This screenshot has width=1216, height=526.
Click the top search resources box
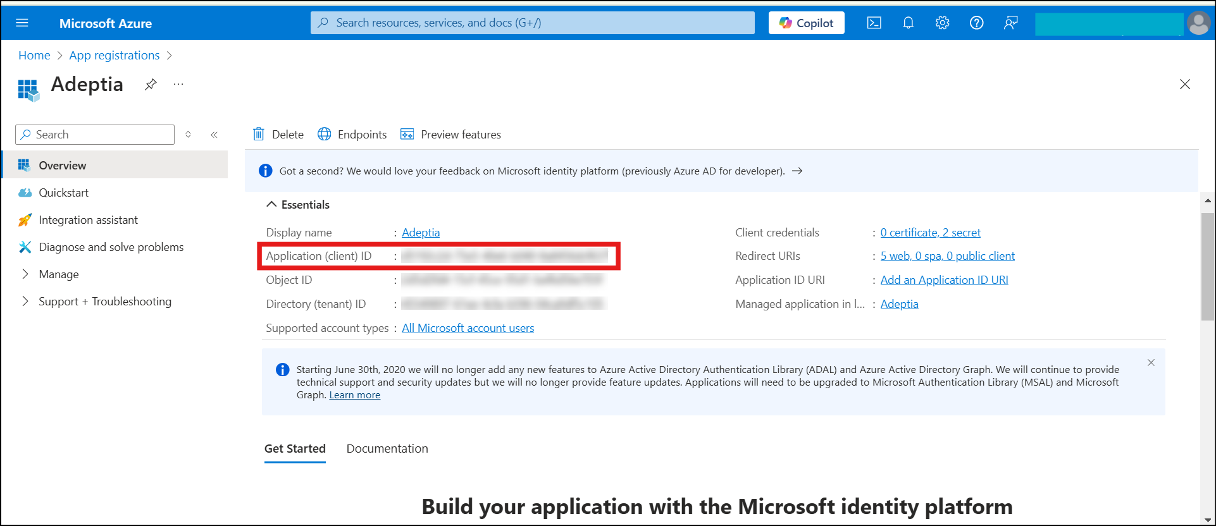(x=532, y=23)
